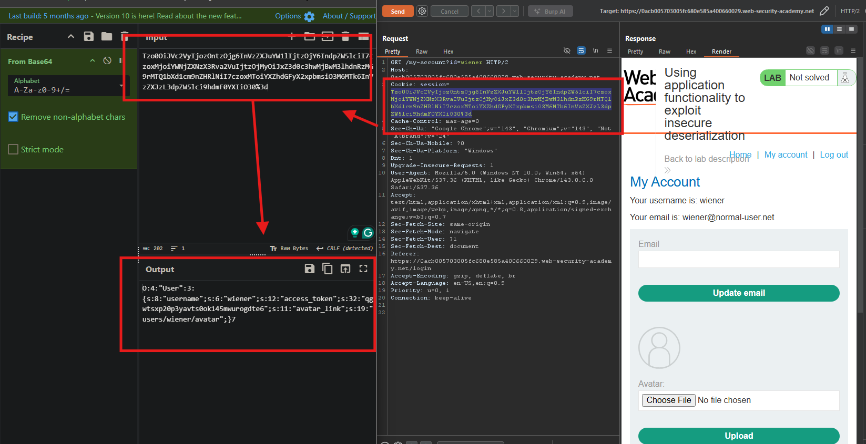Open the Request pane hamburger menu
This screenshot has height=444, width=866.
(610, 51)
